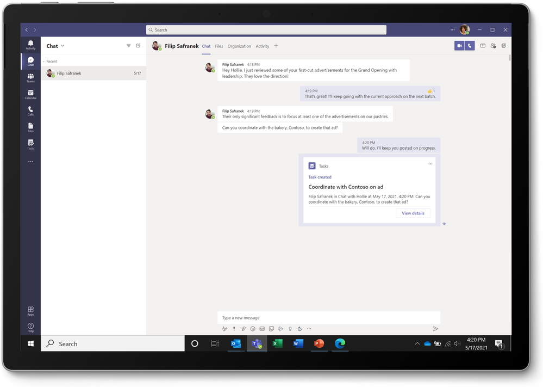Click the Windows taskbar Search box
Image resolution: width=543 pixels, height=387 pixels.
point(113,343)
